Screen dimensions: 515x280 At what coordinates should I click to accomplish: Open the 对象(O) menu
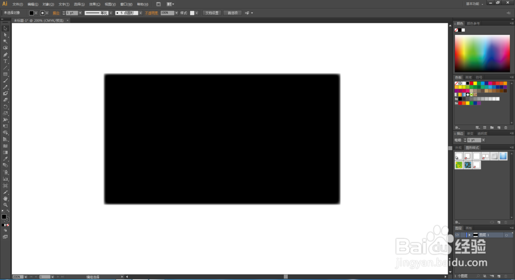click(x=48, y=4)
